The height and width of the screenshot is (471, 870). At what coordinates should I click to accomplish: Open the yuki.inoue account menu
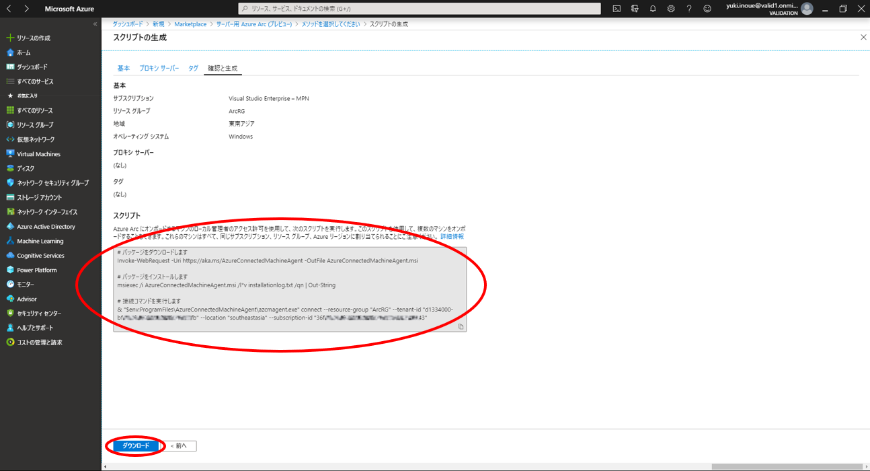(x=770, y=9)
